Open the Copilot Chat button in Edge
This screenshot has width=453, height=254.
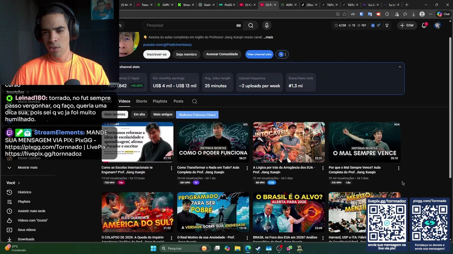(443, 14)
